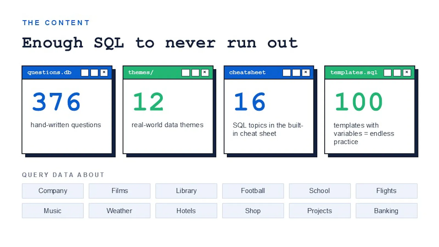
Task: Pick the Library data theme
Action: pos(186,191)
